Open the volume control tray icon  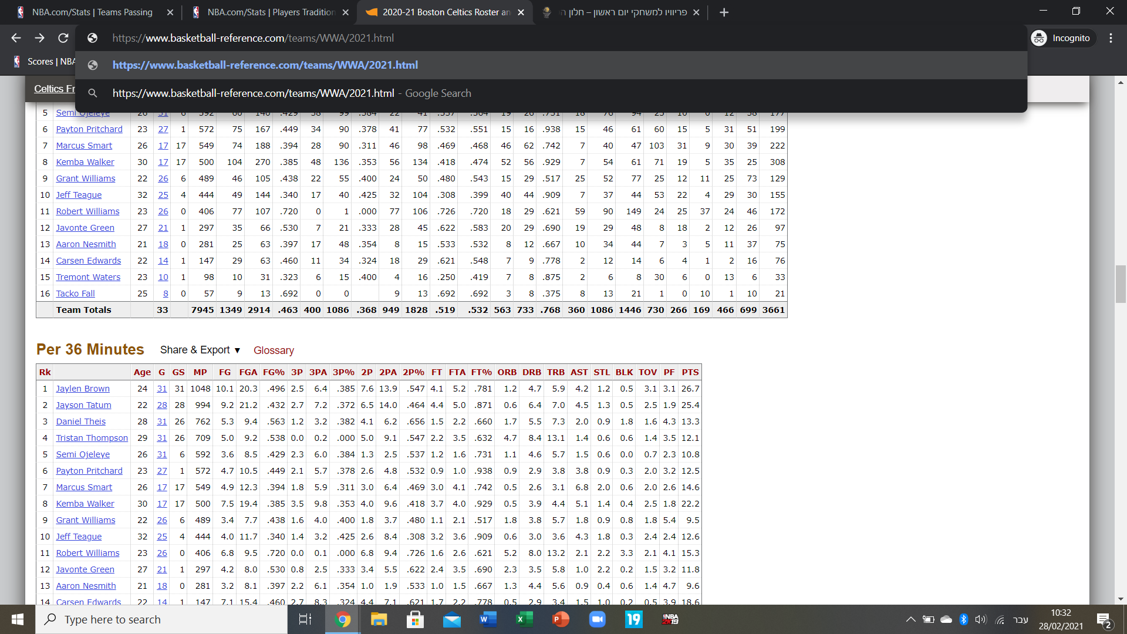click(981, 619)
